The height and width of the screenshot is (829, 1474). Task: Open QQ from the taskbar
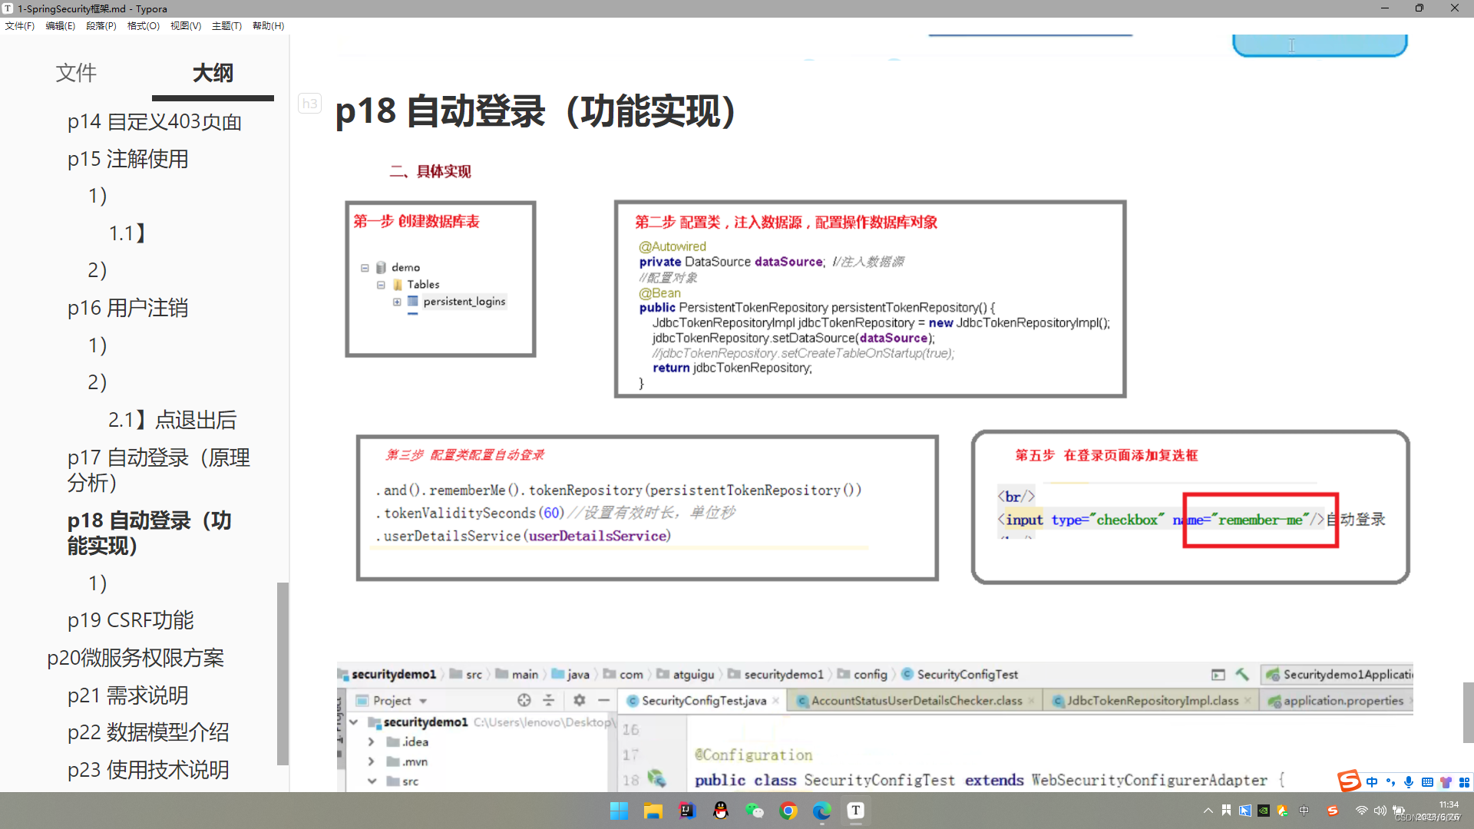[x=720, y=811]
